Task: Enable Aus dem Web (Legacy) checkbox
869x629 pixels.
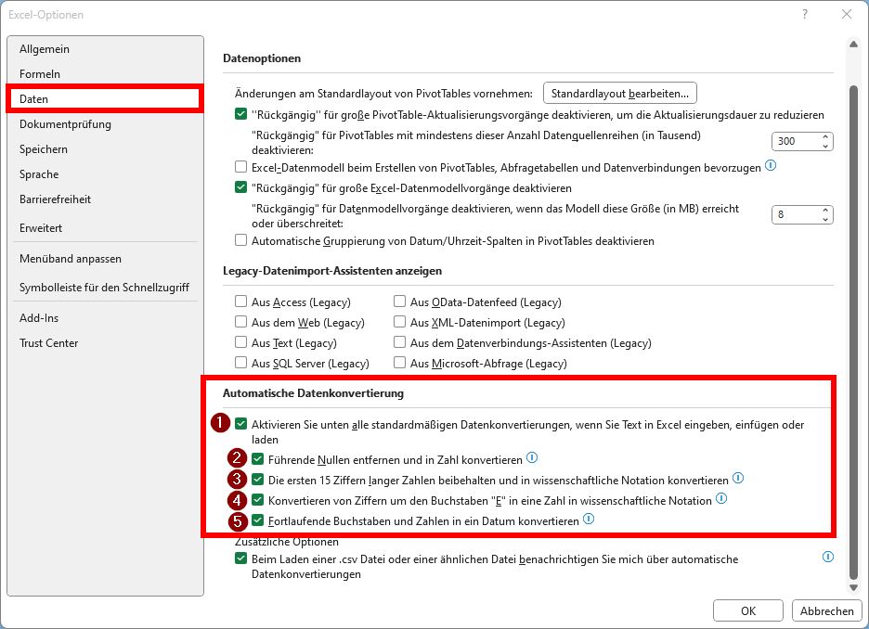Action: 239,322
